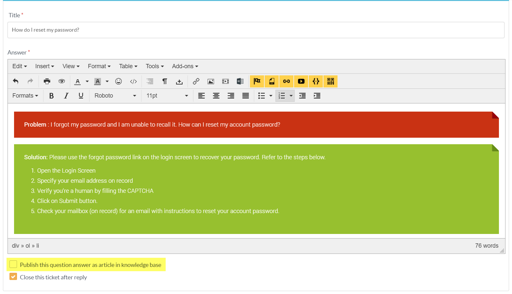This screenshot has height=294, width=512.
Task: Toggle bold formatting button
Action: click(x=51, y=96)
